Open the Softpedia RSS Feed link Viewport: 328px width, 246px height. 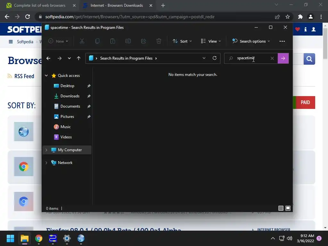tap(24, 76)
